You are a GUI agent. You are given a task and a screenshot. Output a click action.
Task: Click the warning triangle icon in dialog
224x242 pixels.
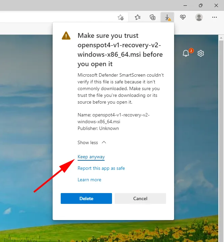(x=66, y=36)
